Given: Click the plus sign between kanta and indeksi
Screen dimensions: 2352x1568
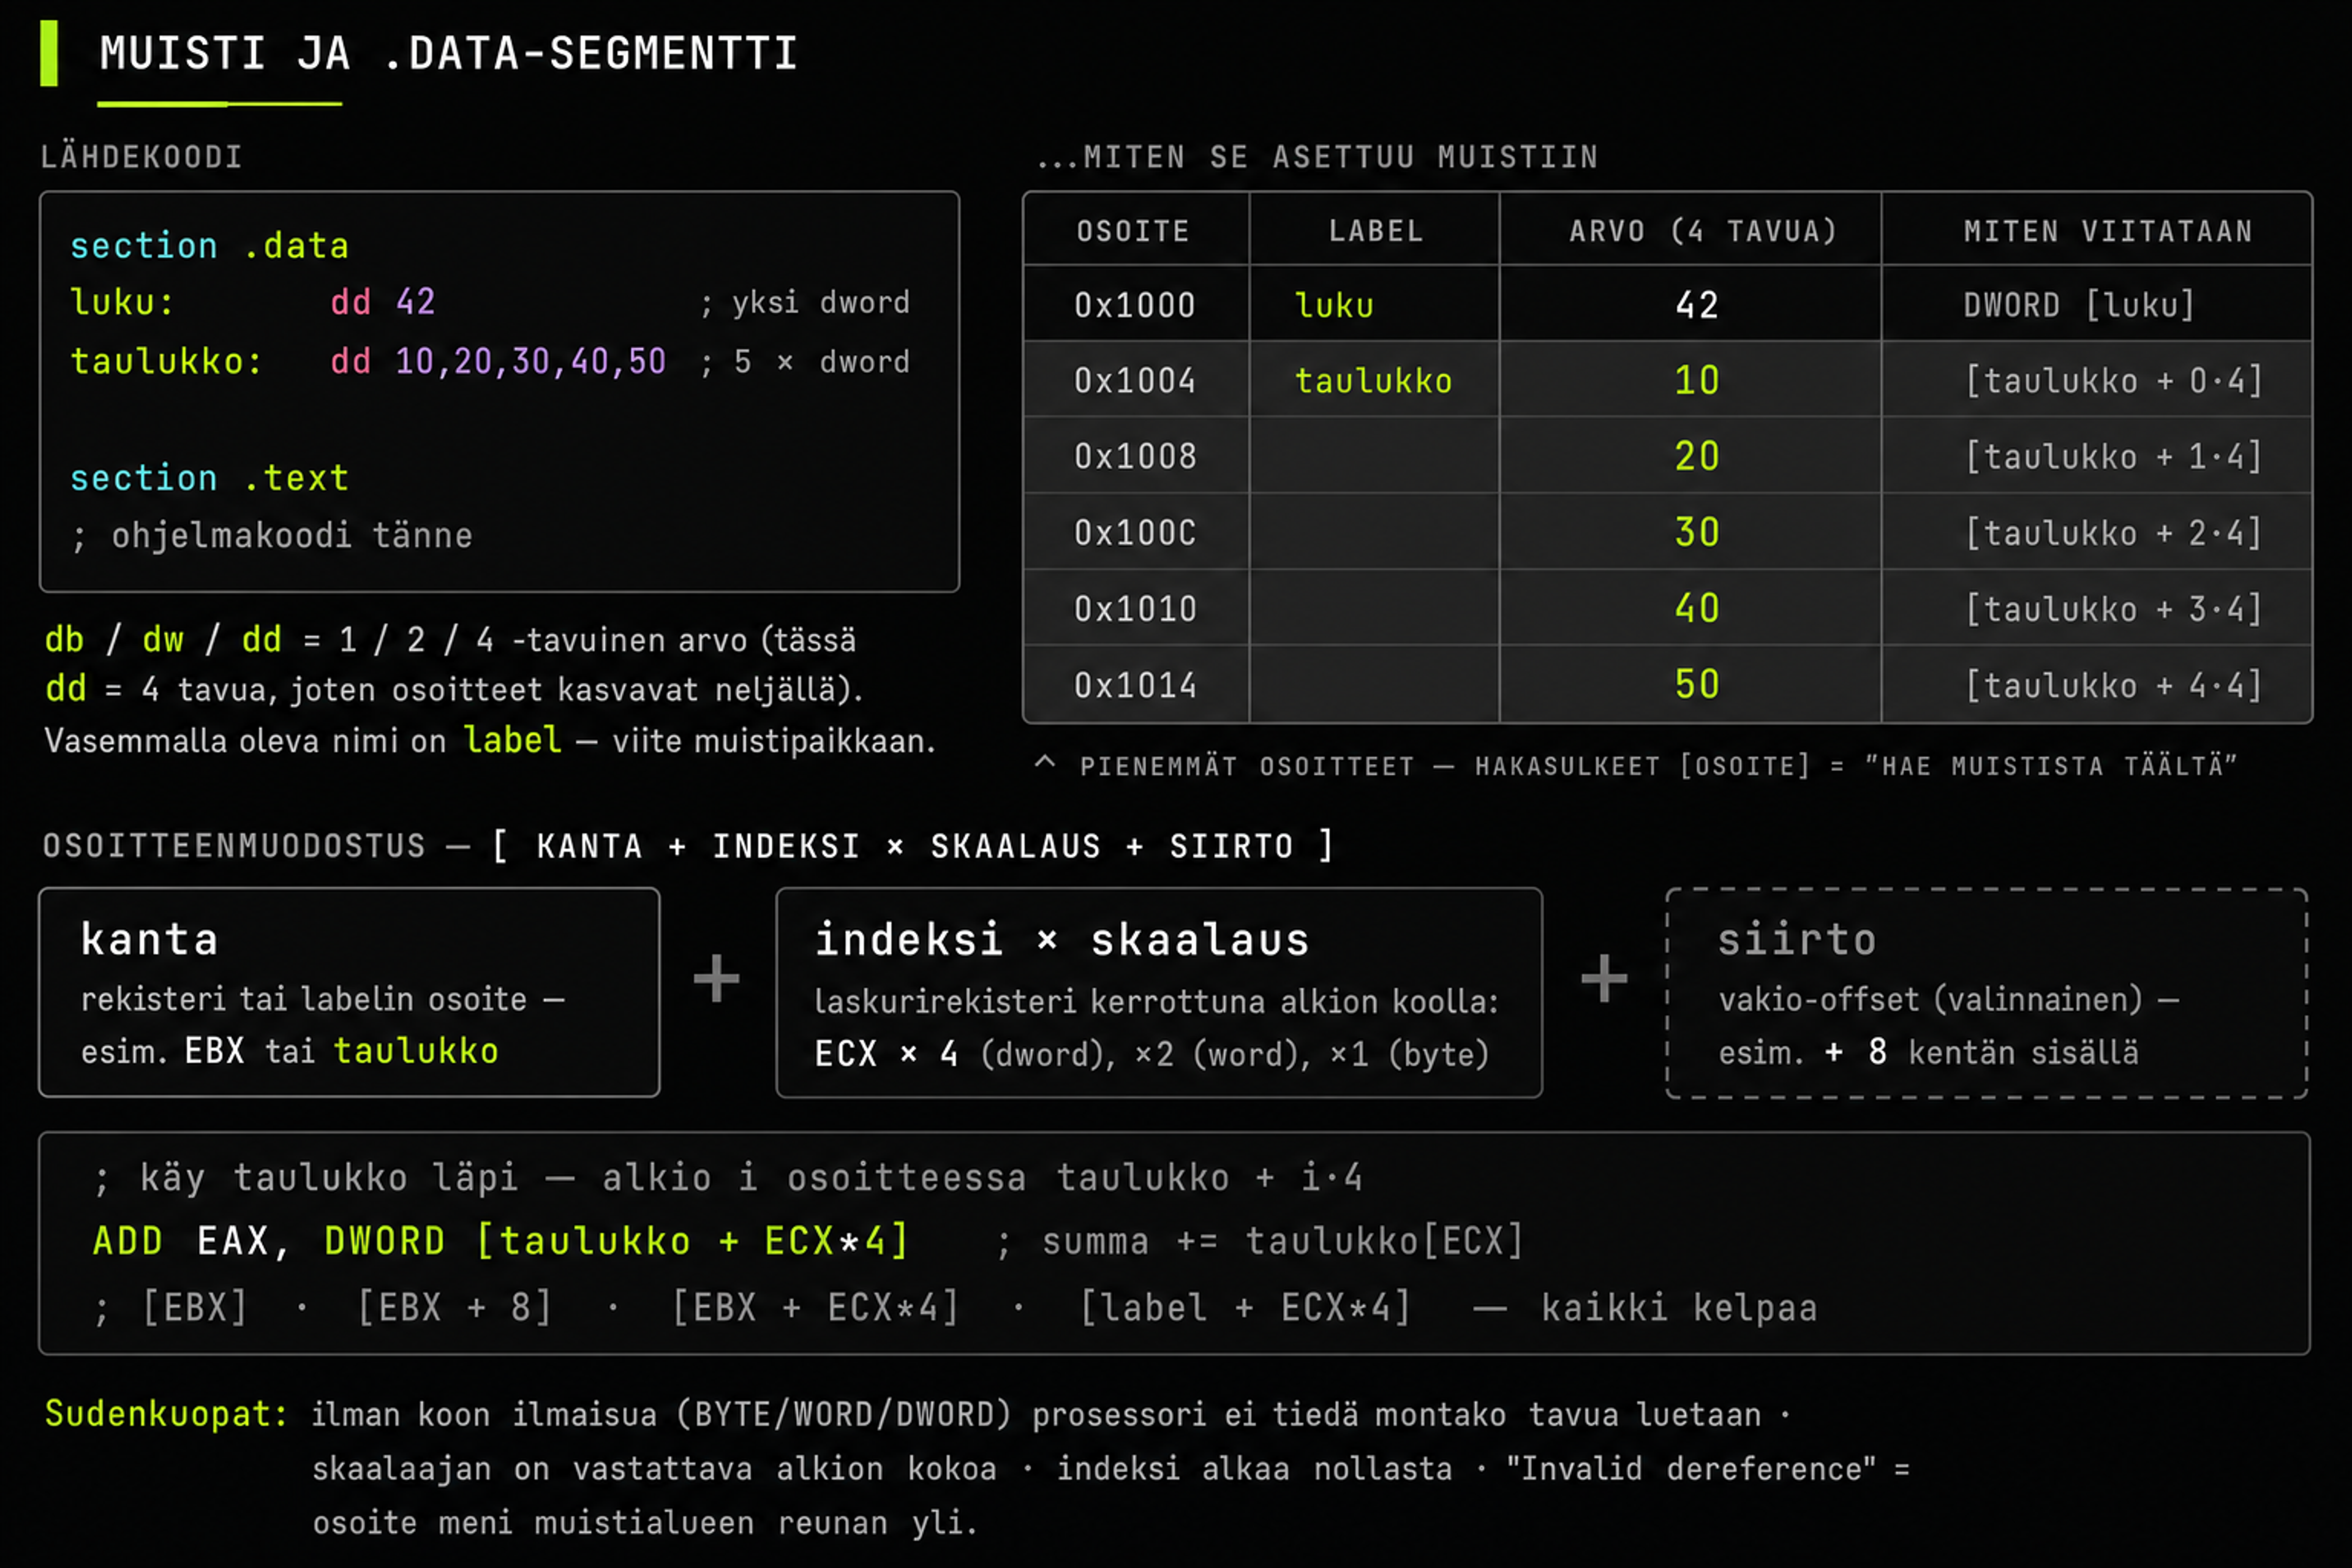Looking at the screenshot, I should click(x=717, y=978).
